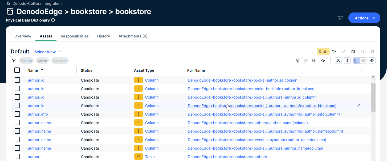387x161 pixels.
Task: Click the Table asset type link
Action: pyautogui.click(x=150, y=157)
